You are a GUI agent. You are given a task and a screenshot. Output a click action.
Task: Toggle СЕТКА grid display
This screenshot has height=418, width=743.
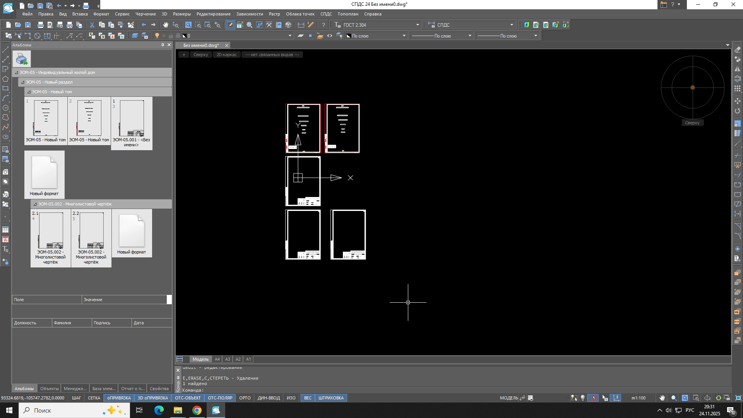[94, 398]
